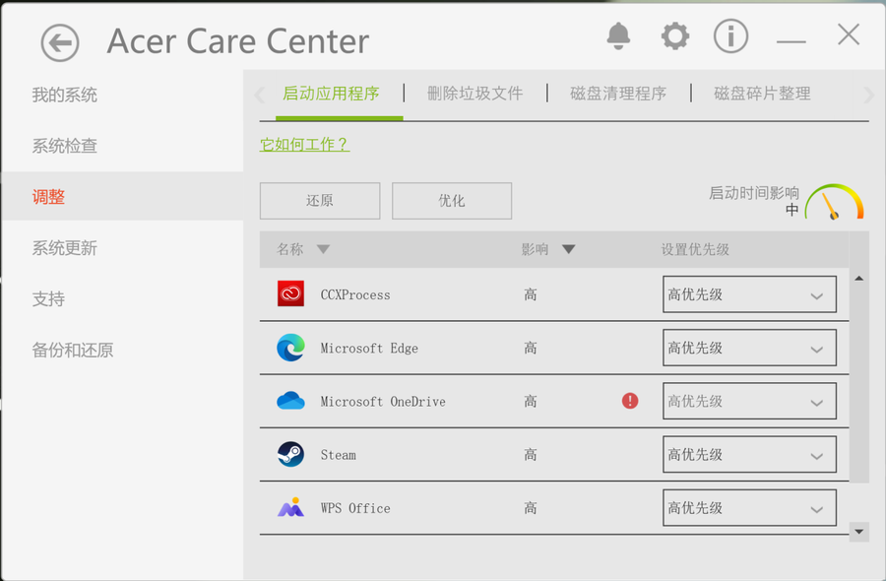886x581 pixels.
Task: Open 备份和还原 in the sidebar
Action: (72, 350)
